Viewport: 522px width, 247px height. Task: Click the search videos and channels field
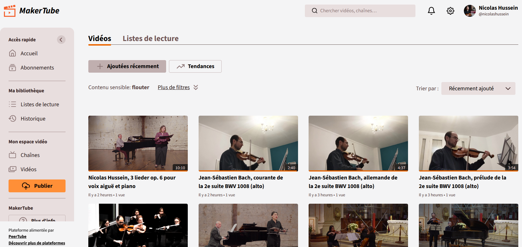360,11
